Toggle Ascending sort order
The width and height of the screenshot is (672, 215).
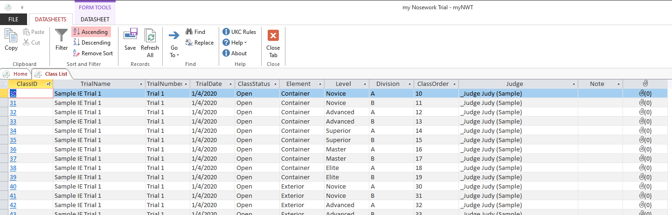point(91,32)
